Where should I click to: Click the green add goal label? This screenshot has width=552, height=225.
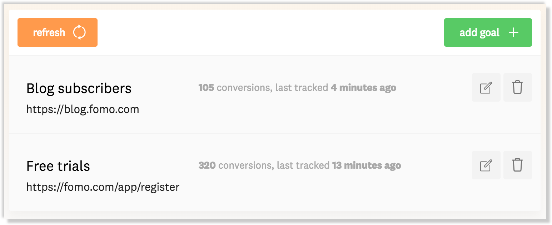point(479,33)
